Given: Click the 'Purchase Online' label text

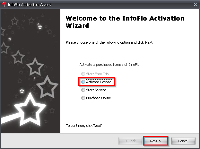Looking at the screenshot, I should [x=99, y=98].
